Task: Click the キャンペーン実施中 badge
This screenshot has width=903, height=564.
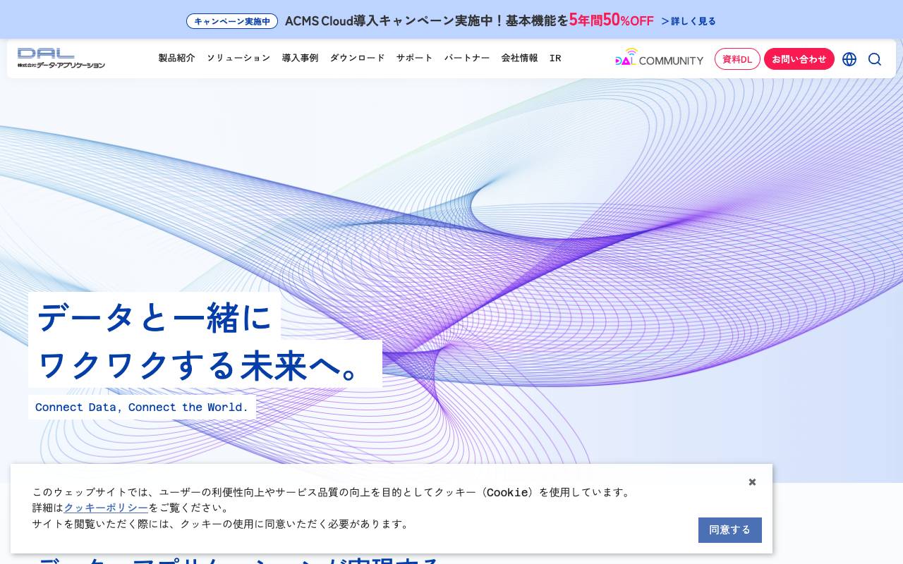Action: [x=232, y=21]
